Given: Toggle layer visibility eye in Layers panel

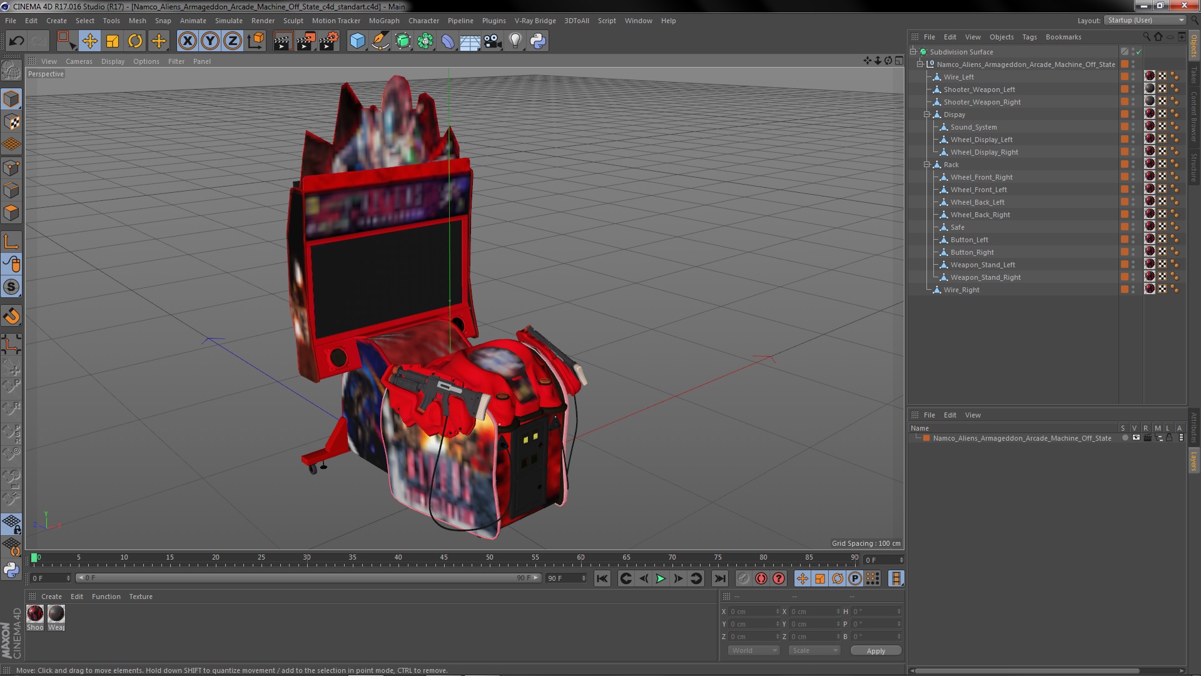Looking at the screenshot, I should coord(1136,438).
